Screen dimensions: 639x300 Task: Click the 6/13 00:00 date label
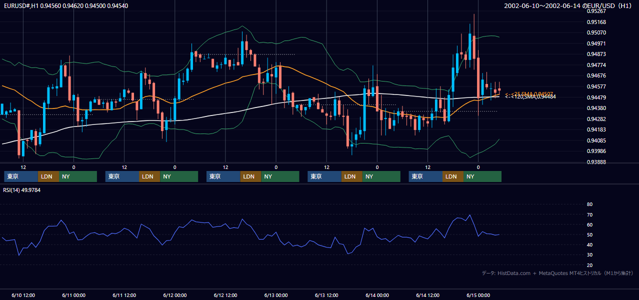pos(276,295)
